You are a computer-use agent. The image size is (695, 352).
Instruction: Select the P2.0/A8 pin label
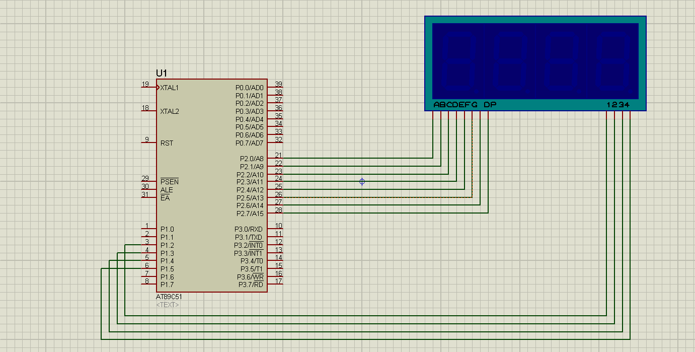[x=252, y=159]
